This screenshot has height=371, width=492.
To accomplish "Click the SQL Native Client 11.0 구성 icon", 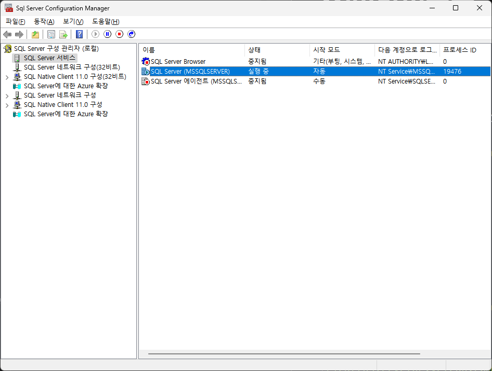I will tap(17, 105).
